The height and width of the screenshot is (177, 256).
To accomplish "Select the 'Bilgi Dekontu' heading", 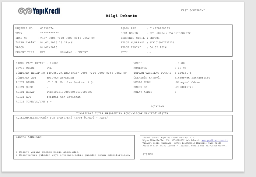I will click(121, 16).
